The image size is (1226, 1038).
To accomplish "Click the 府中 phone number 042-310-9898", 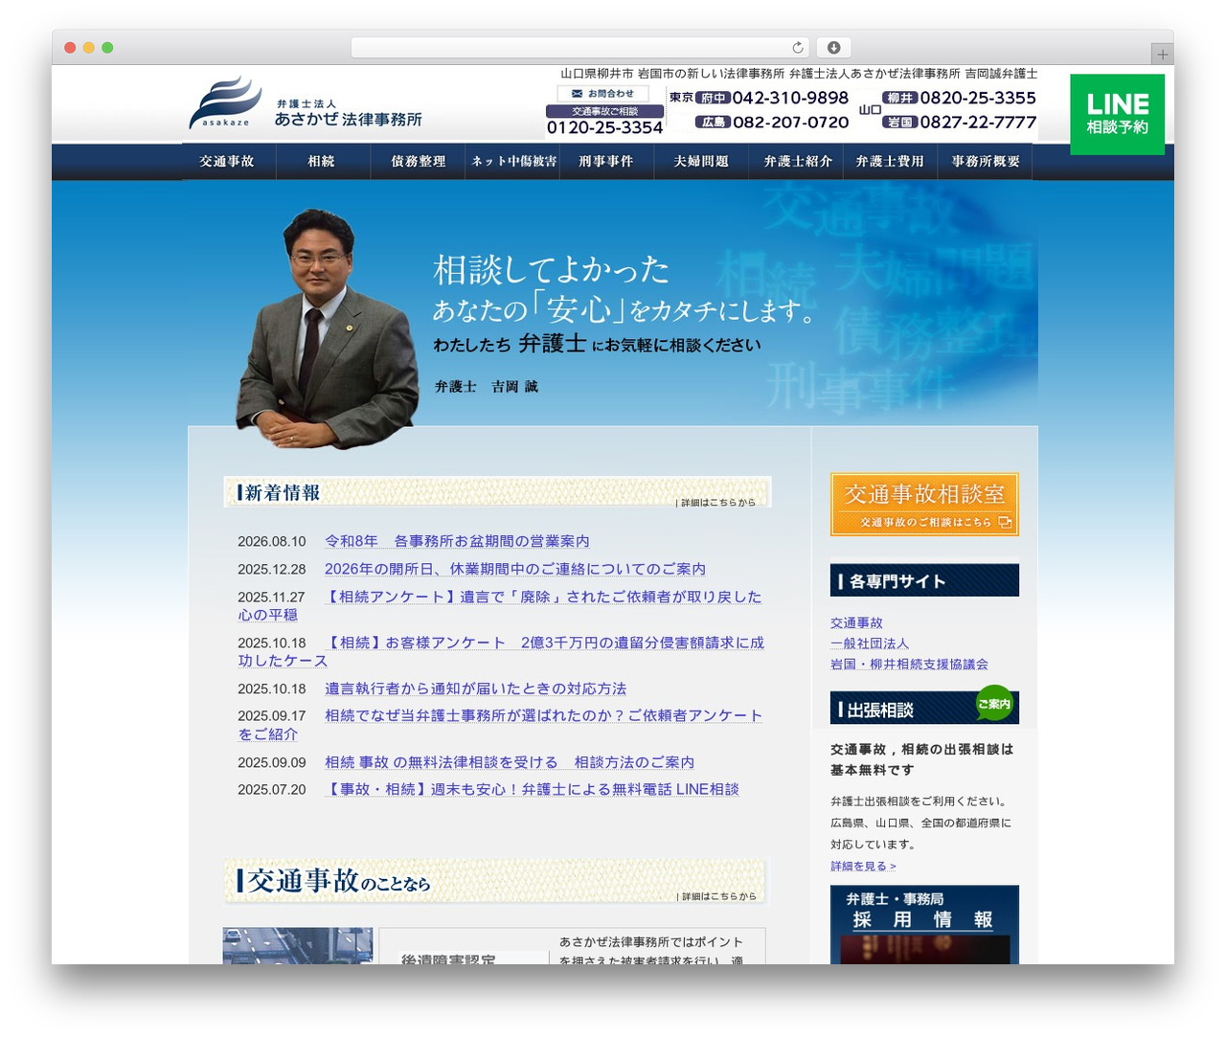I will (x=773, y=98).
